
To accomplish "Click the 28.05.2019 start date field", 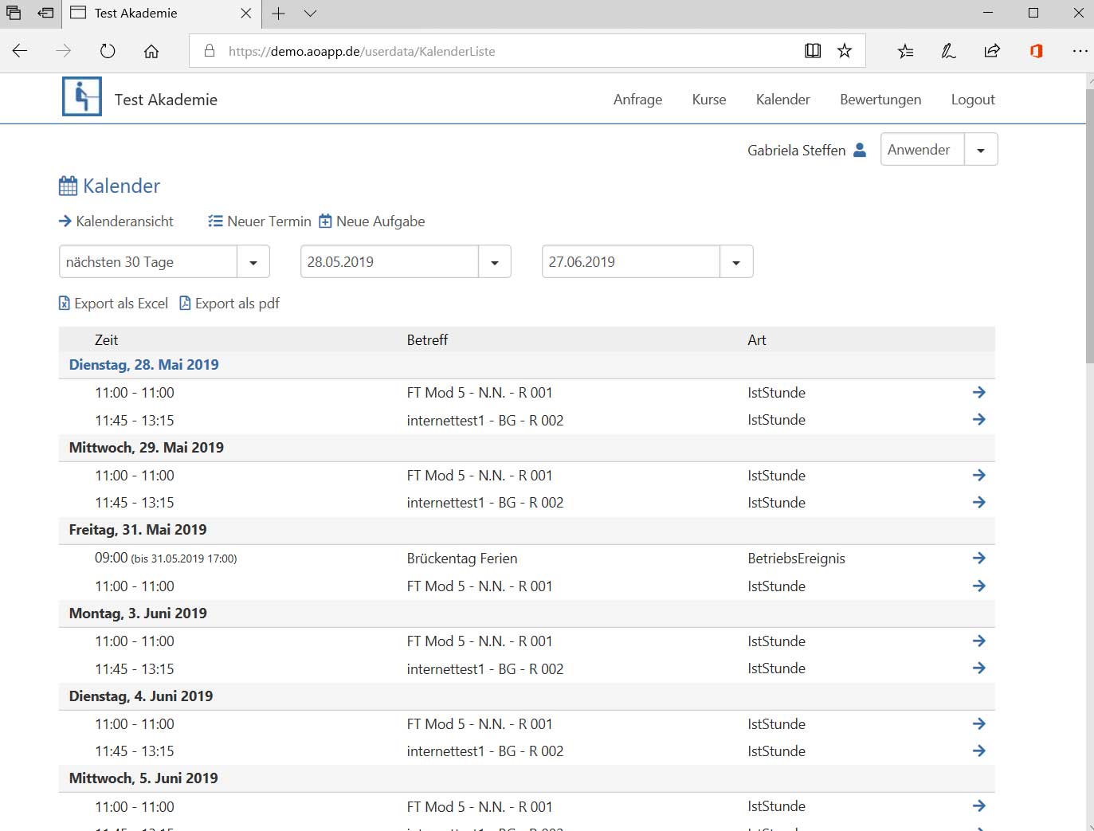I will (390, 262).
